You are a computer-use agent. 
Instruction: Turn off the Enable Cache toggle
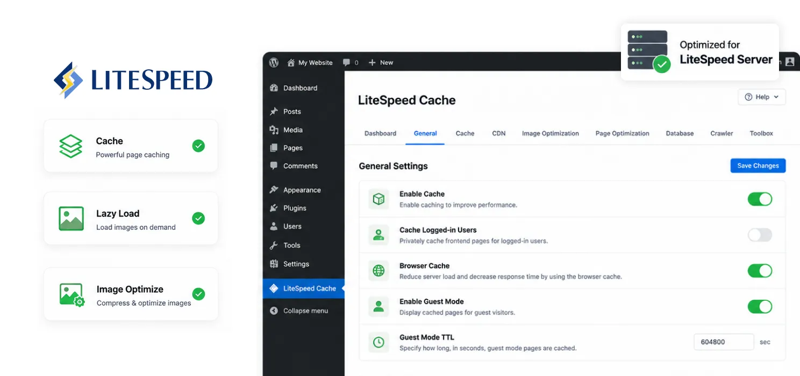760,199
